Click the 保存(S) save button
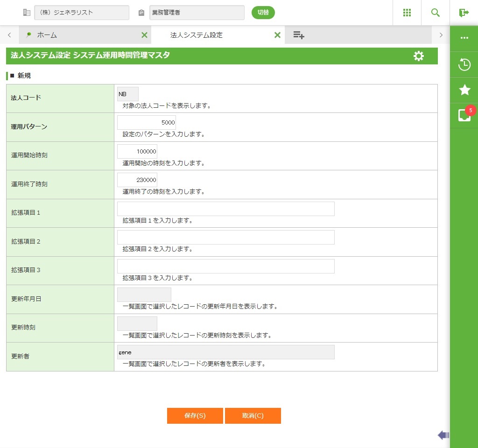This screenshot has width=478, height=448. 195,416
